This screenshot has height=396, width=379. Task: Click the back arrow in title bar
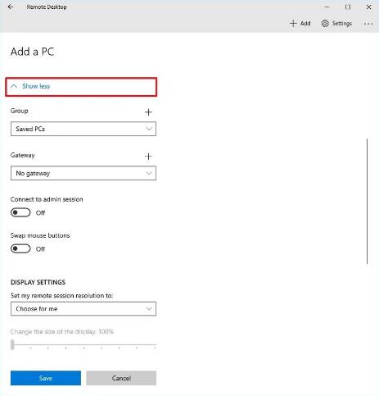(11, 7)
